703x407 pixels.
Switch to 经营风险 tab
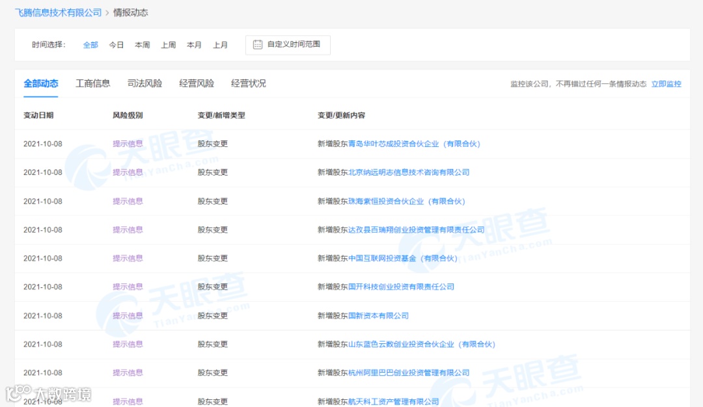[x=197, y=83]
